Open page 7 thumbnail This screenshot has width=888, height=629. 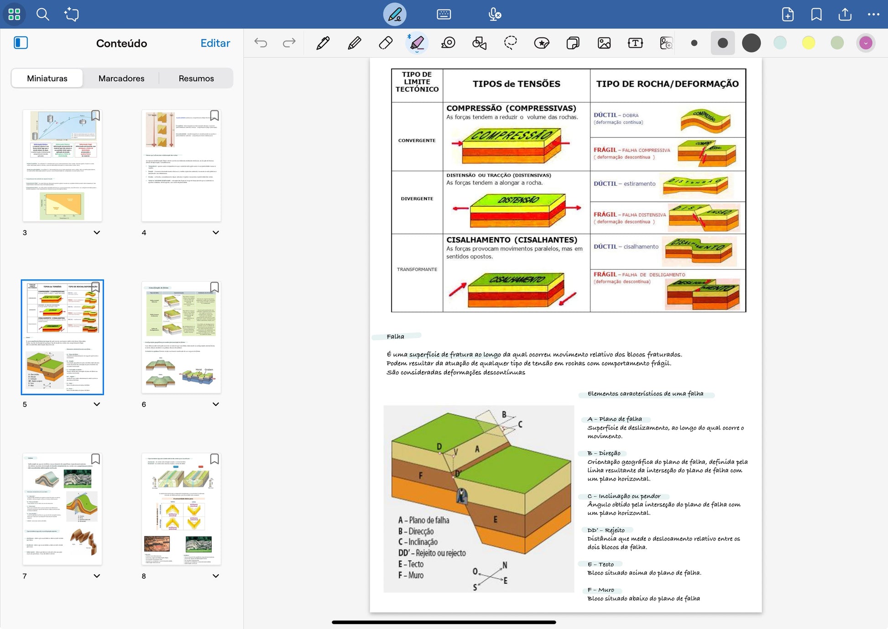tap(63, 508)
